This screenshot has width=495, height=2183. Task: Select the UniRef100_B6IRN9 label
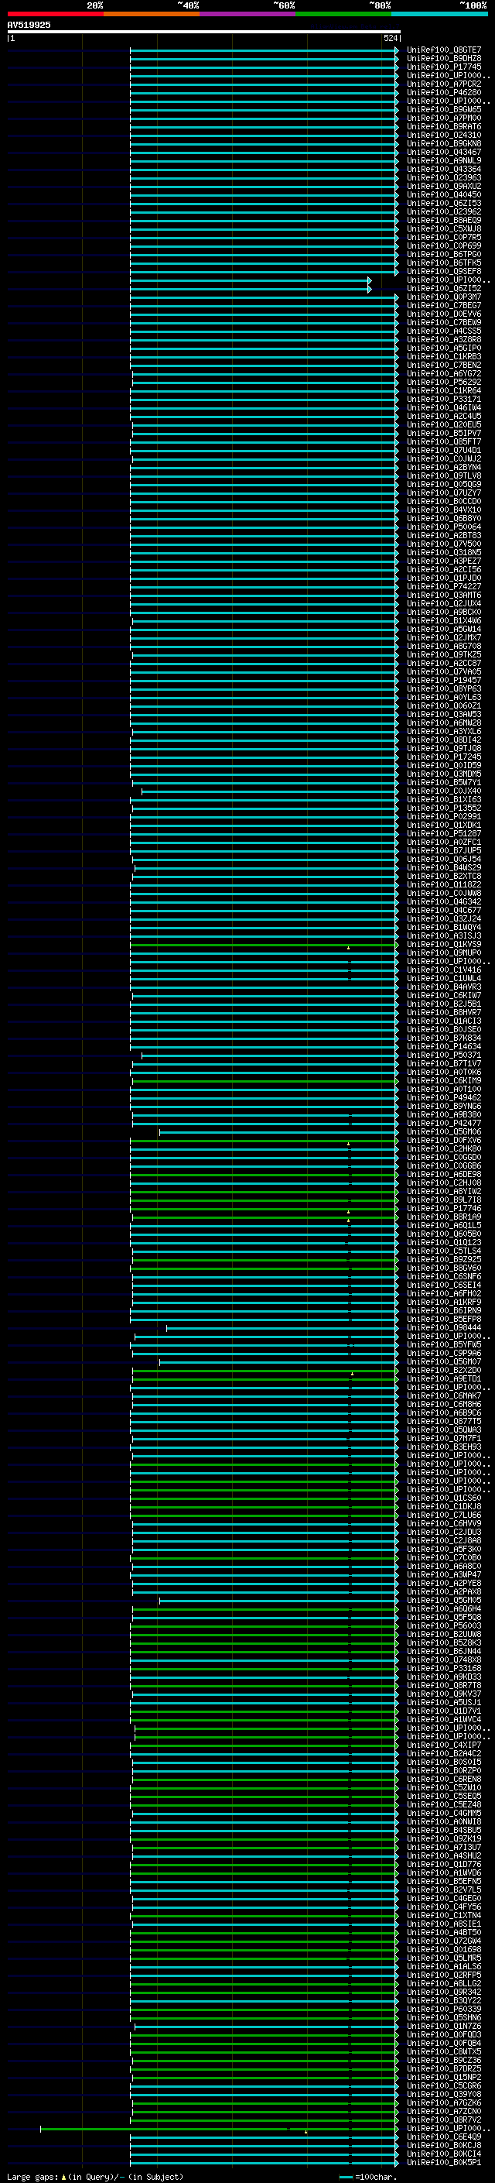tap(444, 1310)
